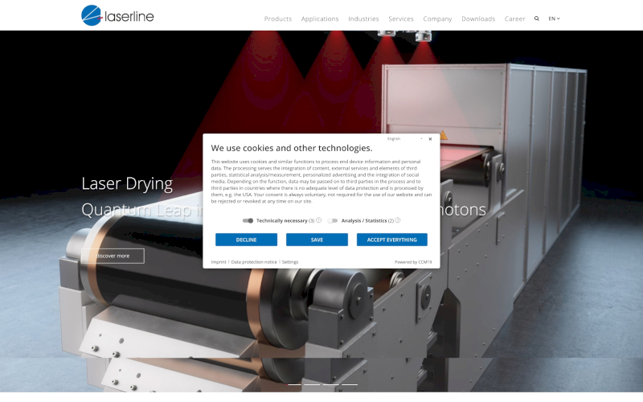Click ACCEPT EVERYTHING button
Image resolution: width=643 pixels, height=402 pixels.
tap(392, 240)
